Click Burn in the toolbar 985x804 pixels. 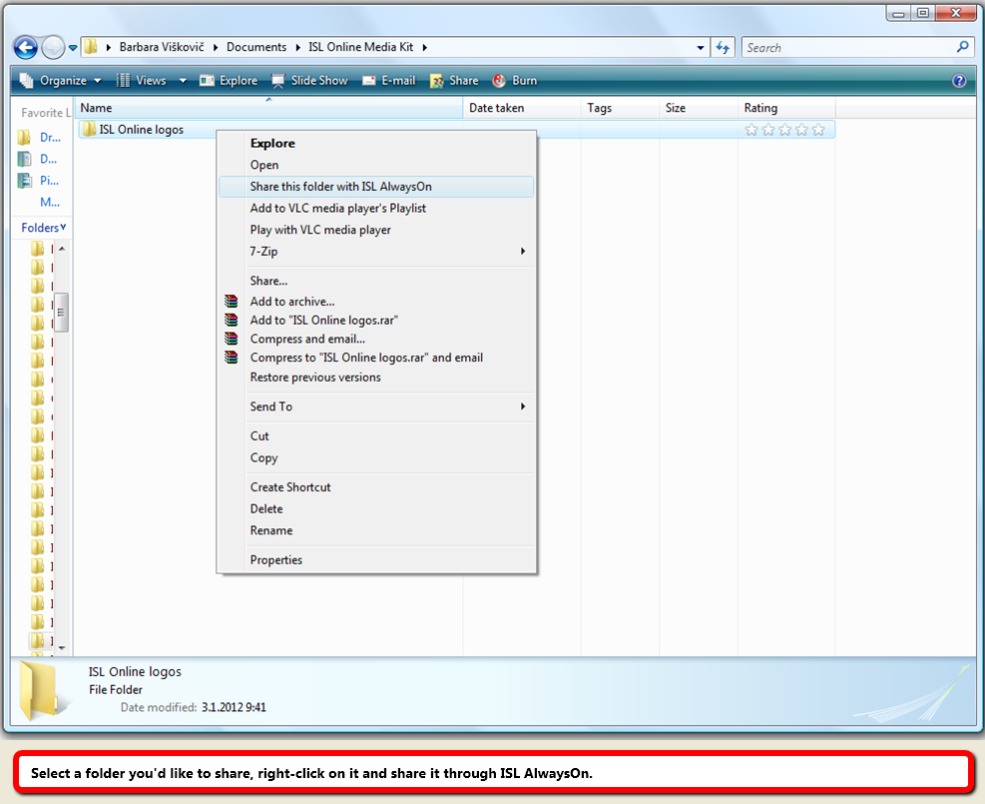515,81
